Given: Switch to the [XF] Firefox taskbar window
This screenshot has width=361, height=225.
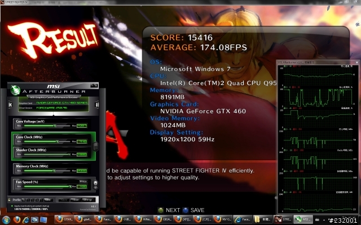Looking at the screenshot, I should click(x=183, y=219).
